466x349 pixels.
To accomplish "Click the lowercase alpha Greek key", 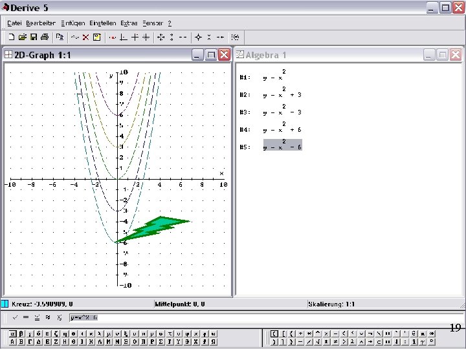I will tap(12, 333).
